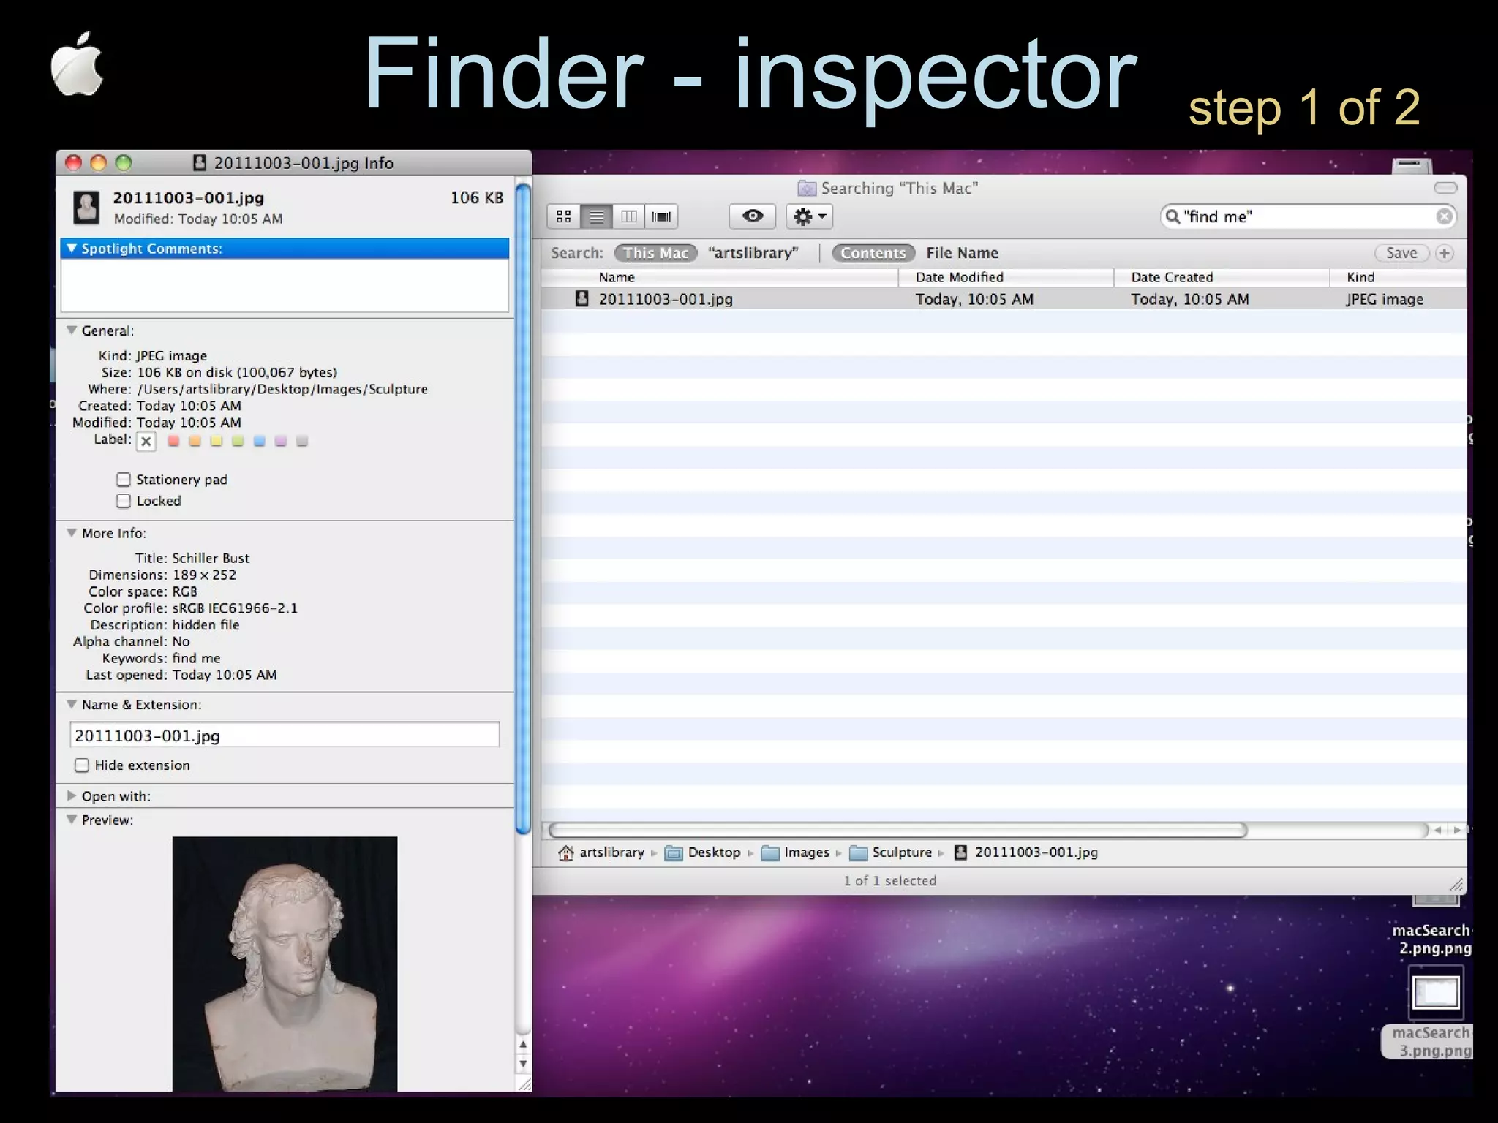Image resolution: width=1498 pixels, height=1123 pixels.
Task: Collapse Spotlight Comments section
Action: coord(72,249)
